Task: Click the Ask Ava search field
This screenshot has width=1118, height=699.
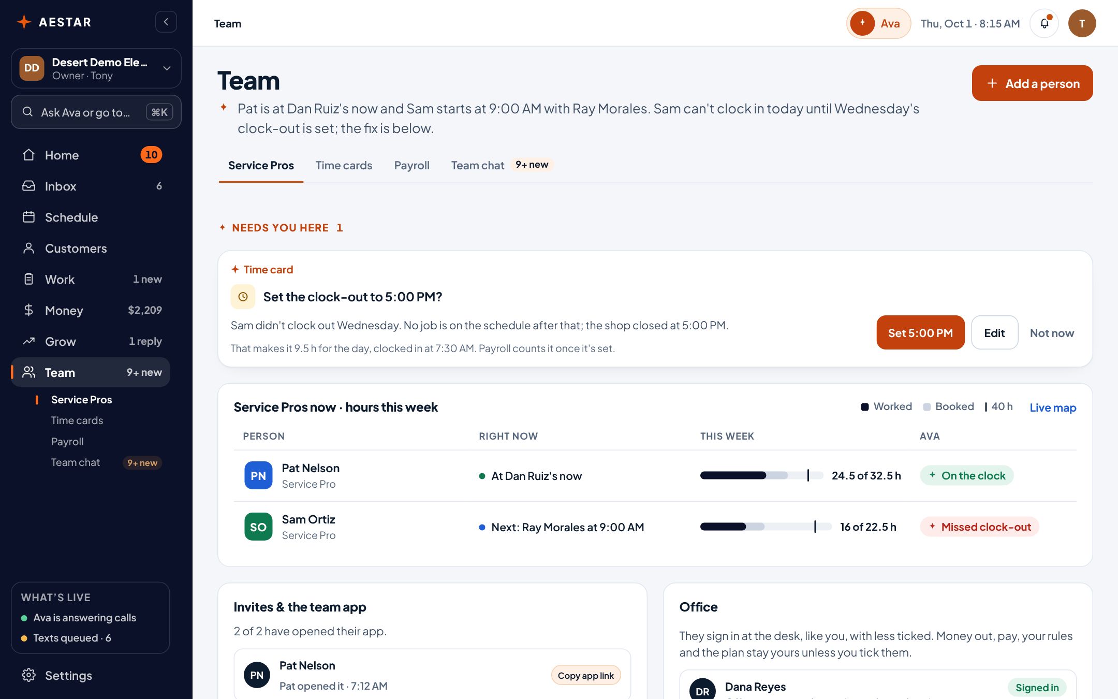Action: click(96, 112)
